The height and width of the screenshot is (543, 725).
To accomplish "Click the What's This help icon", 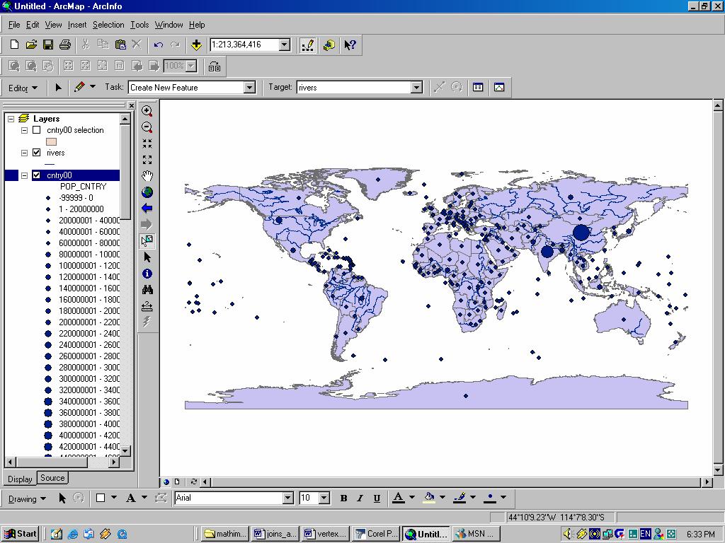I will coord(350,45).
